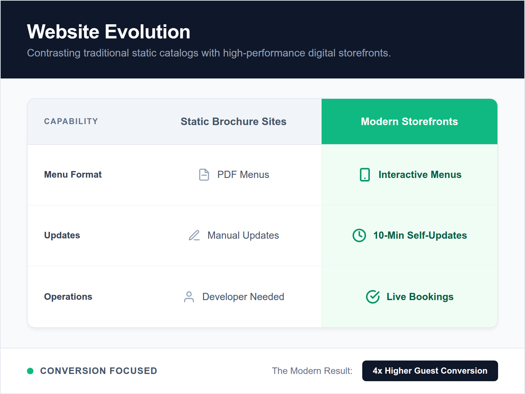Select the pen icon next to Manual Updates
The width and height of the screenshot is (525, 394).
tap(194, 235)
